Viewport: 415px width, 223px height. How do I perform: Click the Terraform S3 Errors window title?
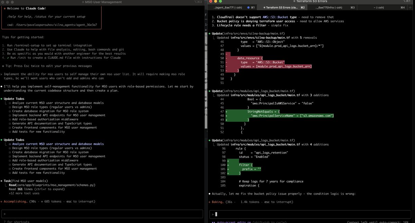(x=310, y=2)
